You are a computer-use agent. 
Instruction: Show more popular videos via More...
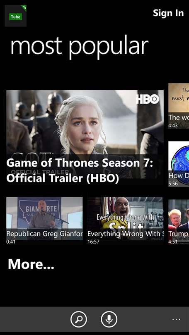31,264
